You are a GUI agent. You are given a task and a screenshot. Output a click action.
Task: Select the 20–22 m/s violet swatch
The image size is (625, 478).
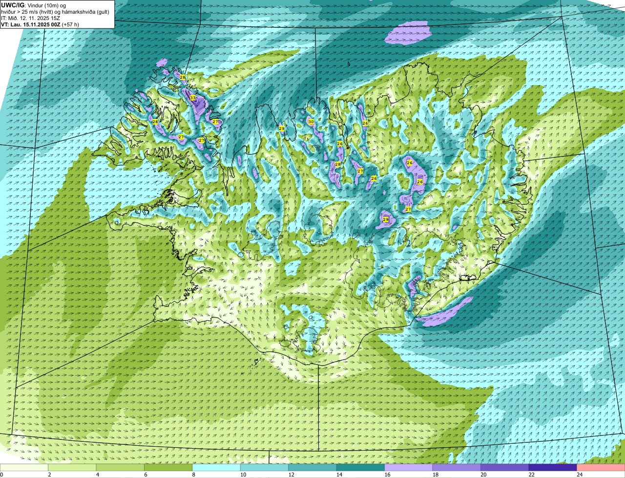click(505, 467)
